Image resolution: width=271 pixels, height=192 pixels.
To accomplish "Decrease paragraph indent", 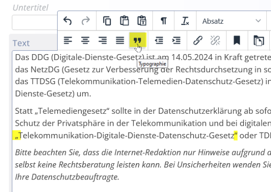I will pyautogui.click(x=159, y=40).
